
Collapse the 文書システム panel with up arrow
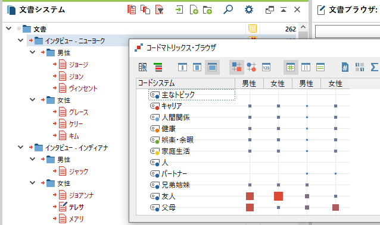(x=284, y=10)
